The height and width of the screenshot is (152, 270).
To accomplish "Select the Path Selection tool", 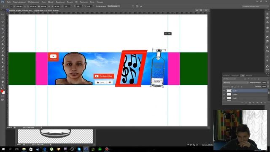I will [3, 74].
